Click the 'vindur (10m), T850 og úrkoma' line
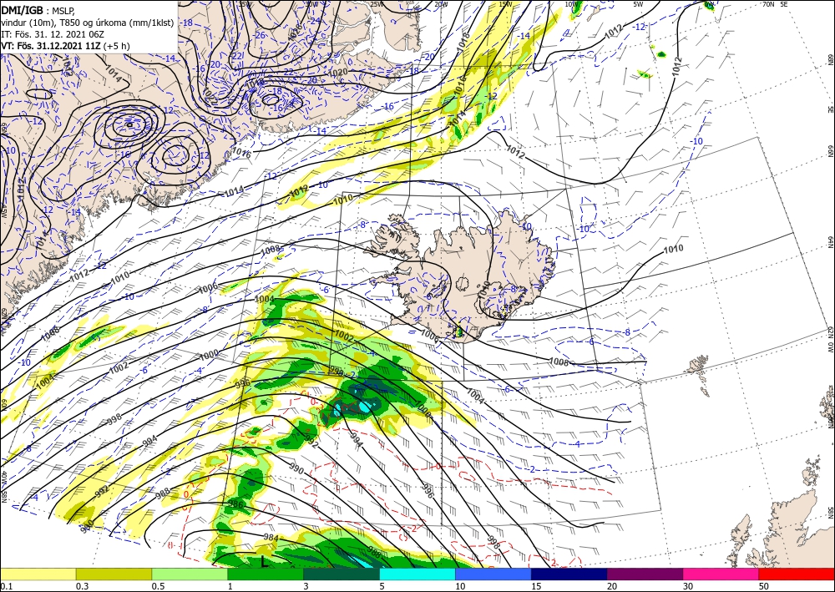The image size is (835, 592). click(87, 22)
